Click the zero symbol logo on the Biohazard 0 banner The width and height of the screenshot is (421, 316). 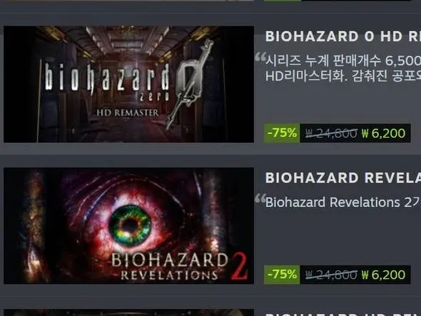coord(191,81)
